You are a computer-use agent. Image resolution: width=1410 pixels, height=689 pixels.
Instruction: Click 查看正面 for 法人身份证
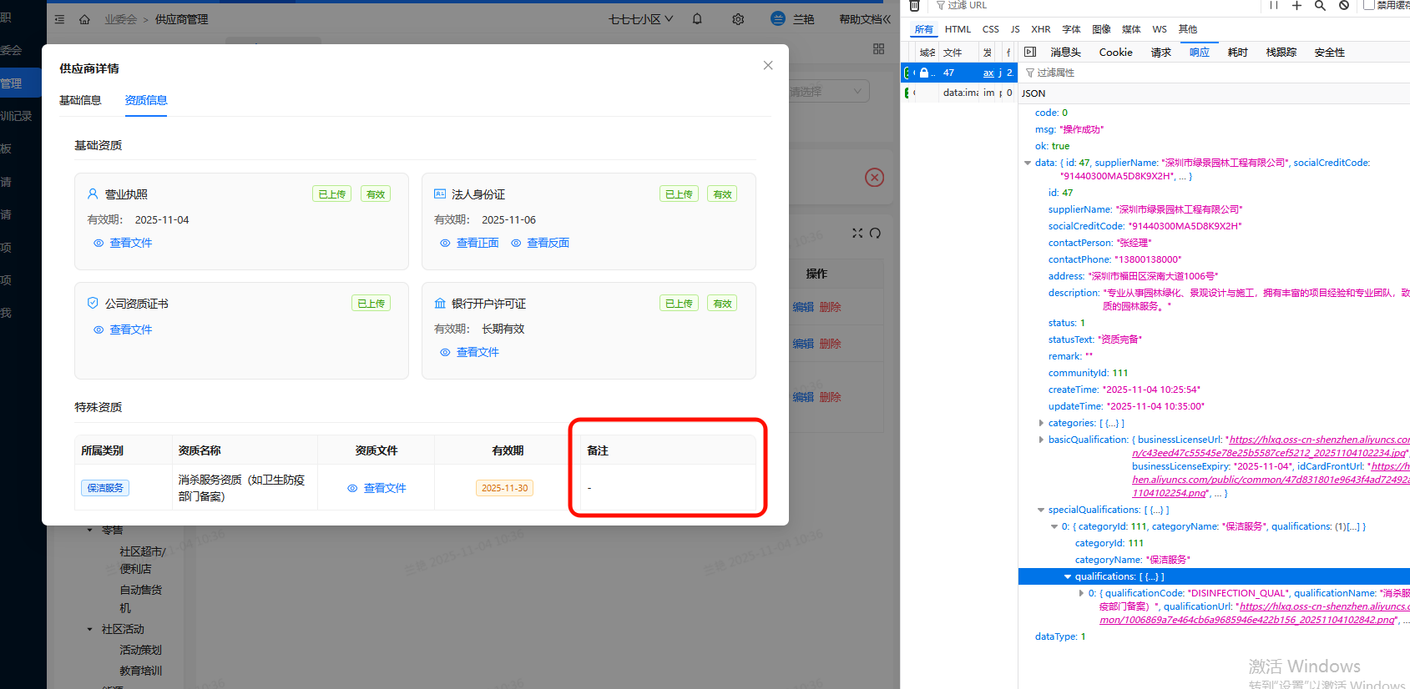click(477, 243)
